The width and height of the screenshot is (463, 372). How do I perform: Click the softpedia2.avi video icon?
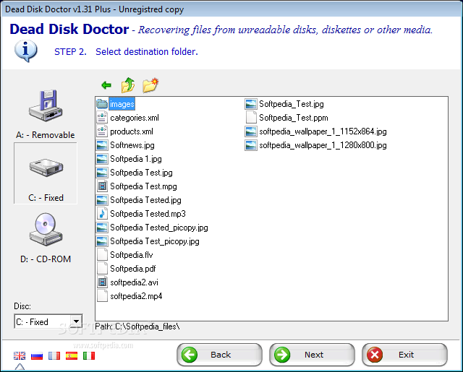click(102, 282)
